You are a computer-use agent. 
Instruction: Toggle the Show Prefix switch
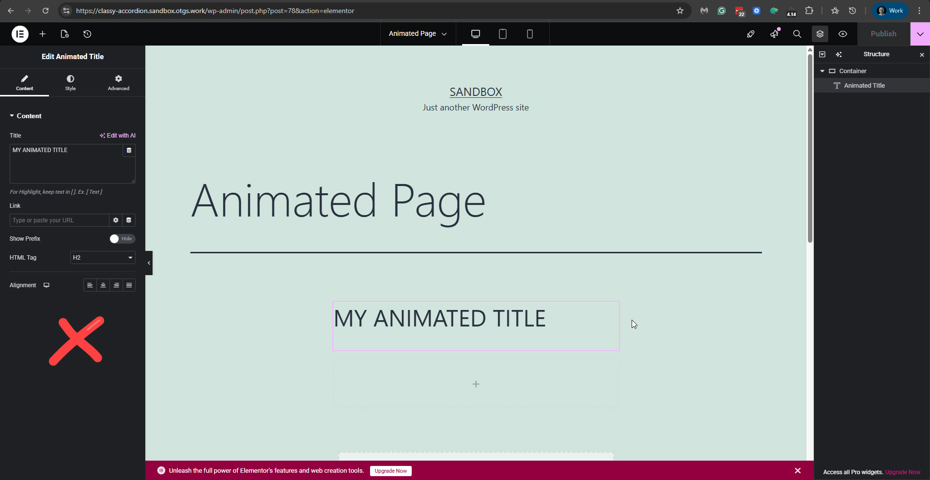tap(122, 239)
